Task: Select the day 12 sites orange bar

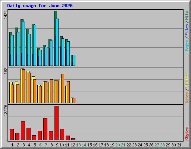Action: (74, 101)
